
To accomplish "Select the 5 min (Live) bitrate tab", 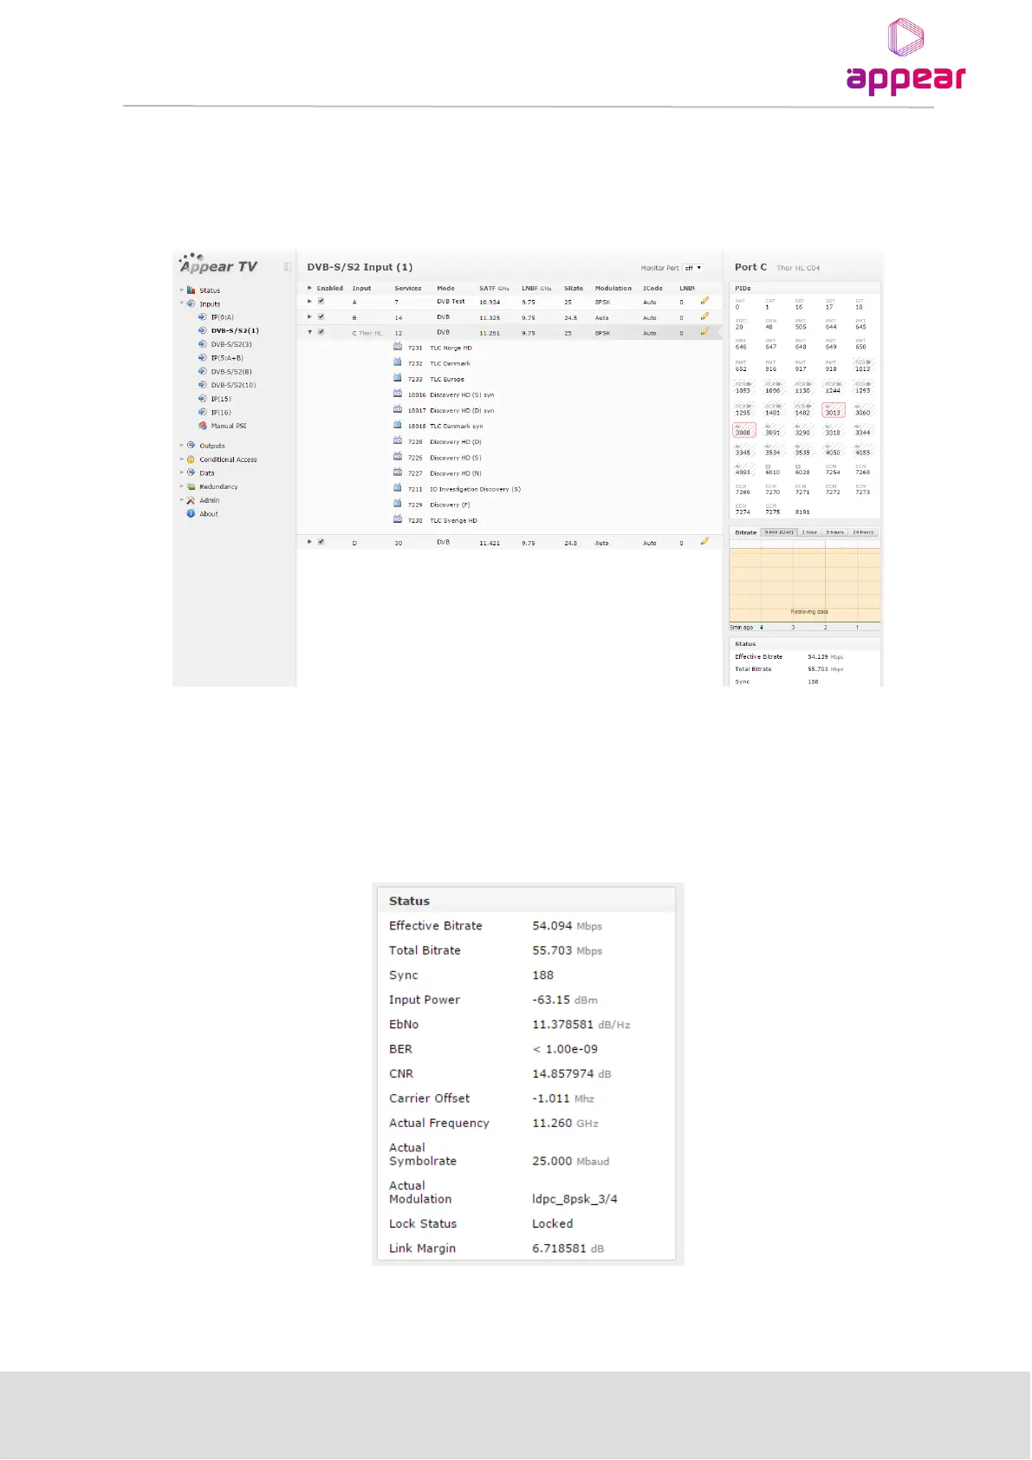I will (x=778, y=532).
